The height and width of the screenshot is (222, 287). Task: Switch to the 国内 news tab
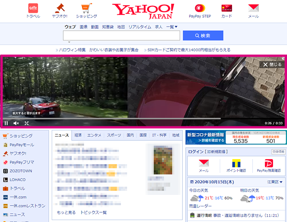click(130, 135)
